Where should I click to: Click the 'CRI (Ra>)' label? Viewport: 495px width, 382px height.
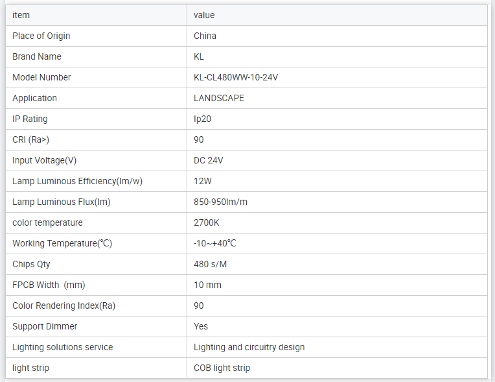pyautogui.click(x=30, y=139)
